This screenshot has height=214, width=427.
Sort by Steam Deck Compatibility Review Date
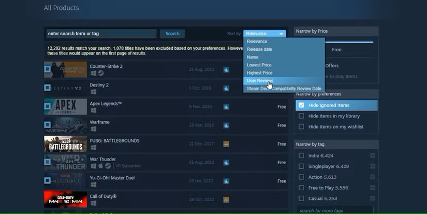pos(284,89)
